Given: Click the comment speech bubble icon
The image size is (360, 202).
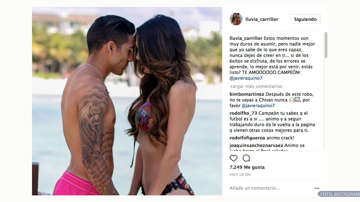Looking at the screenshot, I should coord(246,158).
